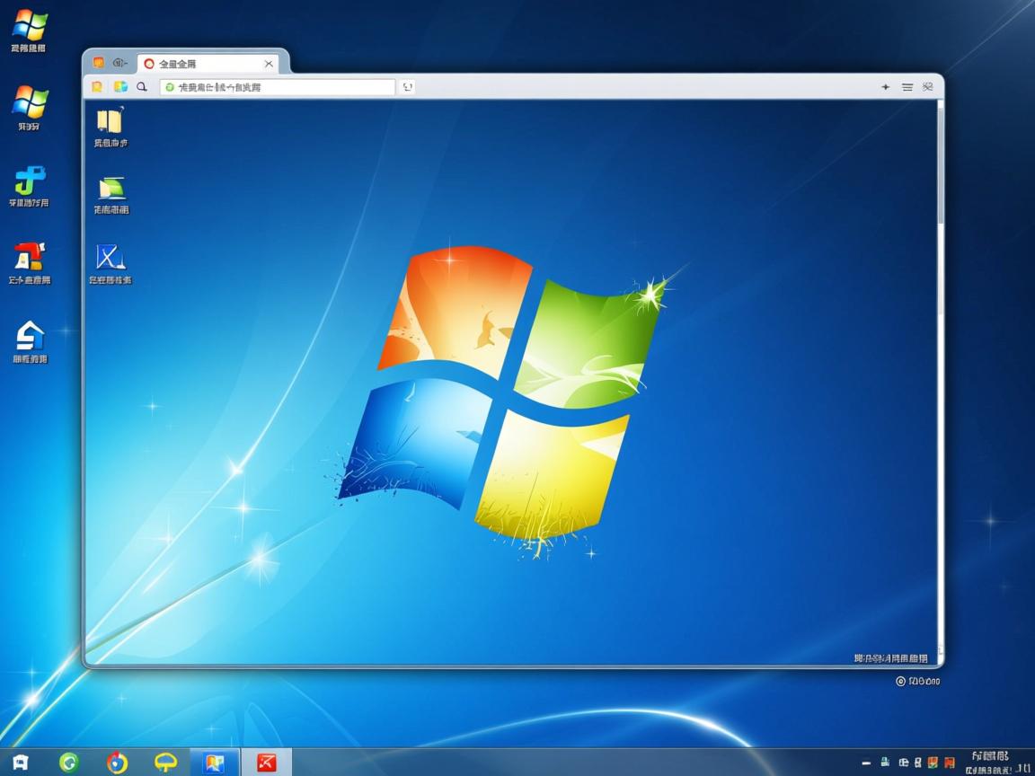The image size is (1035, 776).
Task: Open the blue-green desktop shortcut icon
Action: (x=30, y=181)
